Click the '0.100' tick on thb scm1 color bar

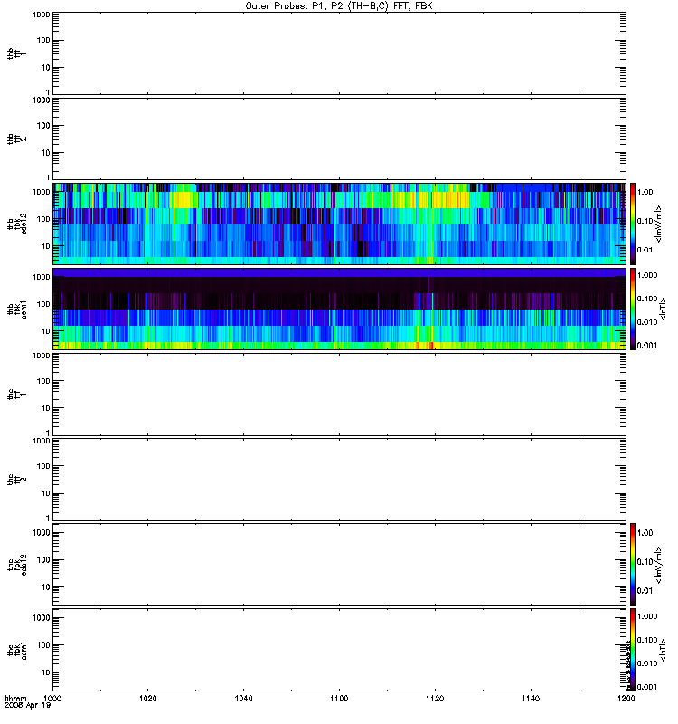pos(647,299)
